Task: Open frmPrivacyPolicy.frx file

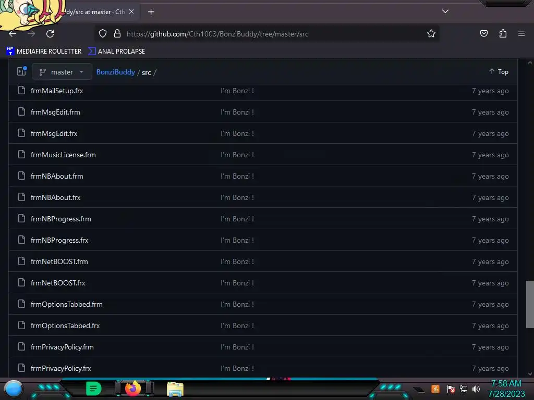Action: pyautogui.click(x=61, y=368)
